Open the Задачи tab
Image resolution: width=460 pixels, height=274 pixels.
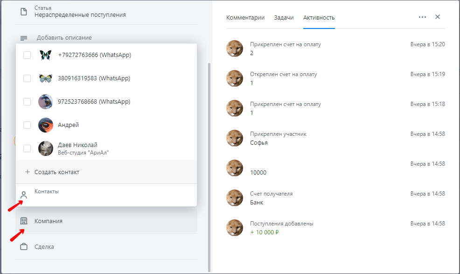284,18
